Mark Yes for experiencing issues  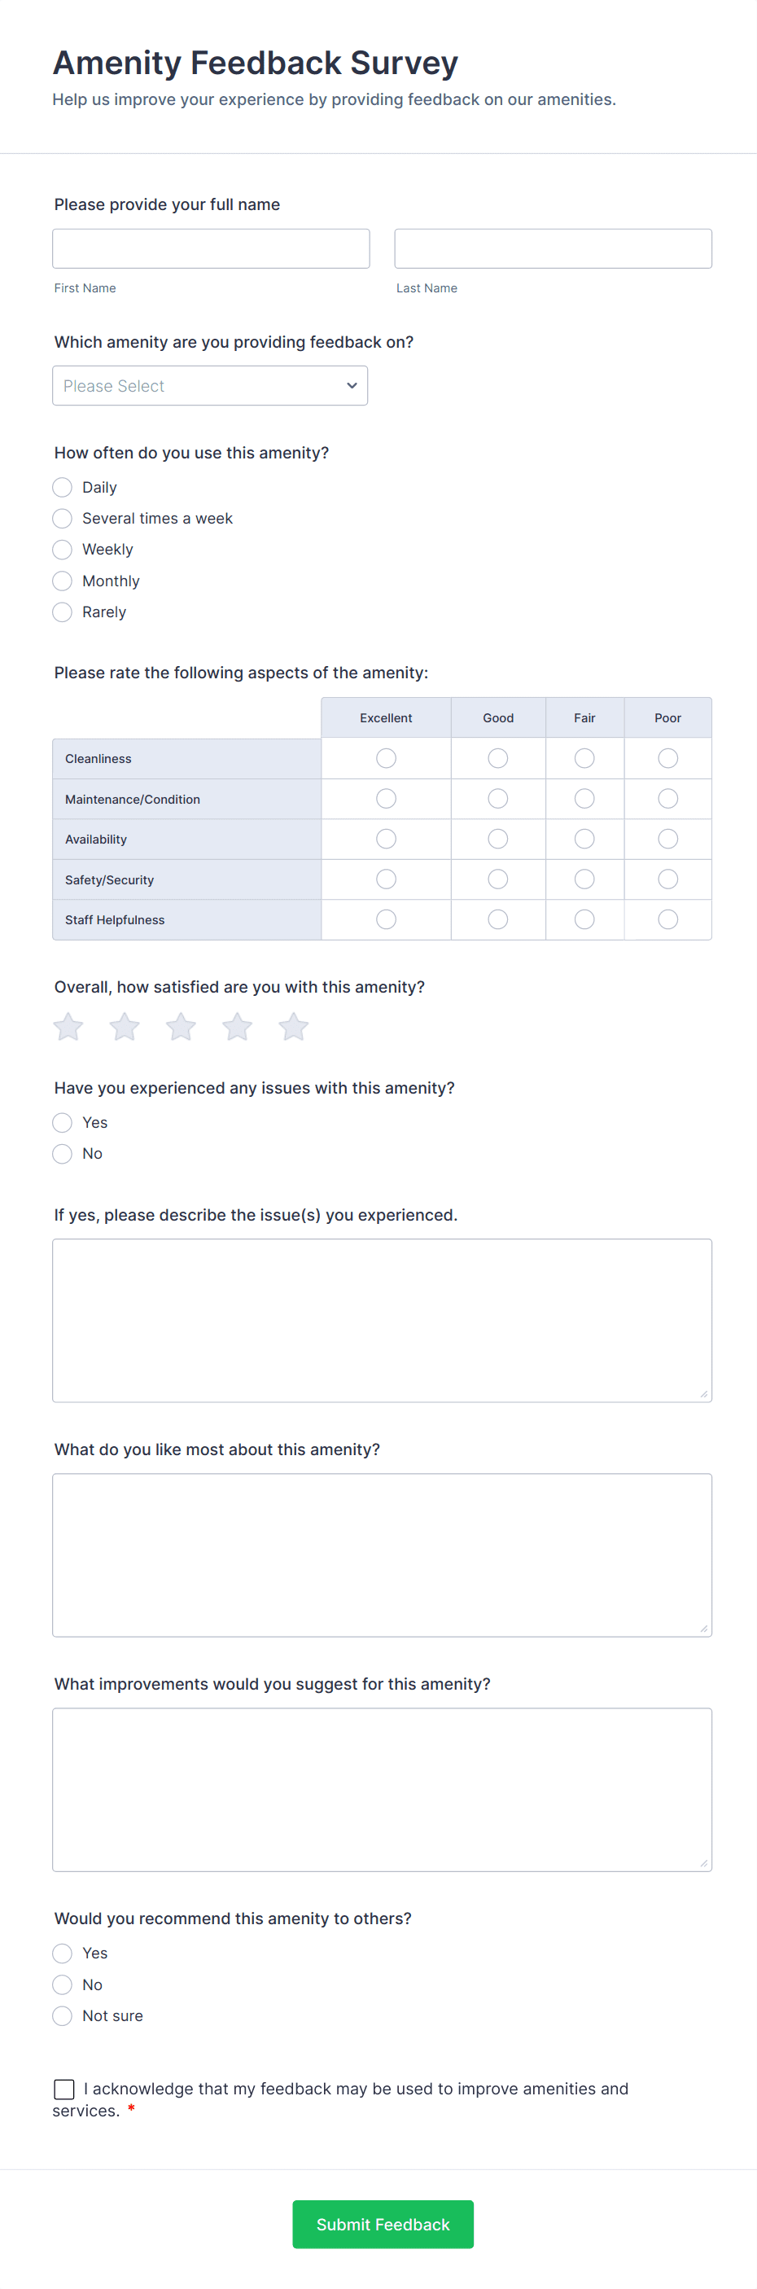pyautogui.click(x=62, y=1122)
